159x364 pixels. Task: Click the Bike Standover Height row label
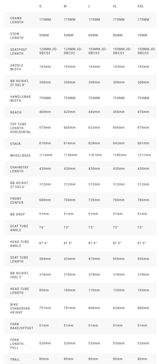20,308
